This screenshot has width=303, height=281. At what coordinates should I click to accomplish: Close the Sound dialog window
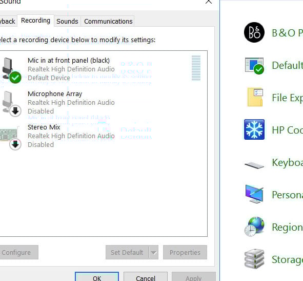209,2
